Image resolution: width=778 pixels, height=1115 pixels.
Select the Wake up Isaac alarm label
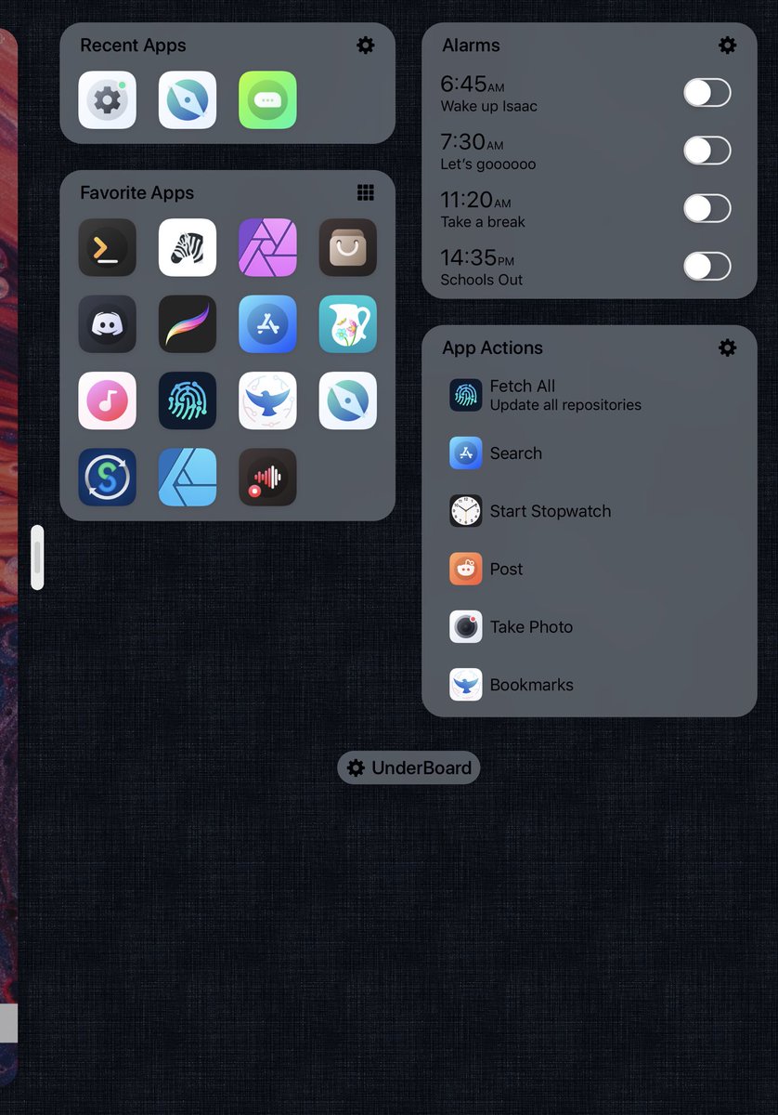488,106
